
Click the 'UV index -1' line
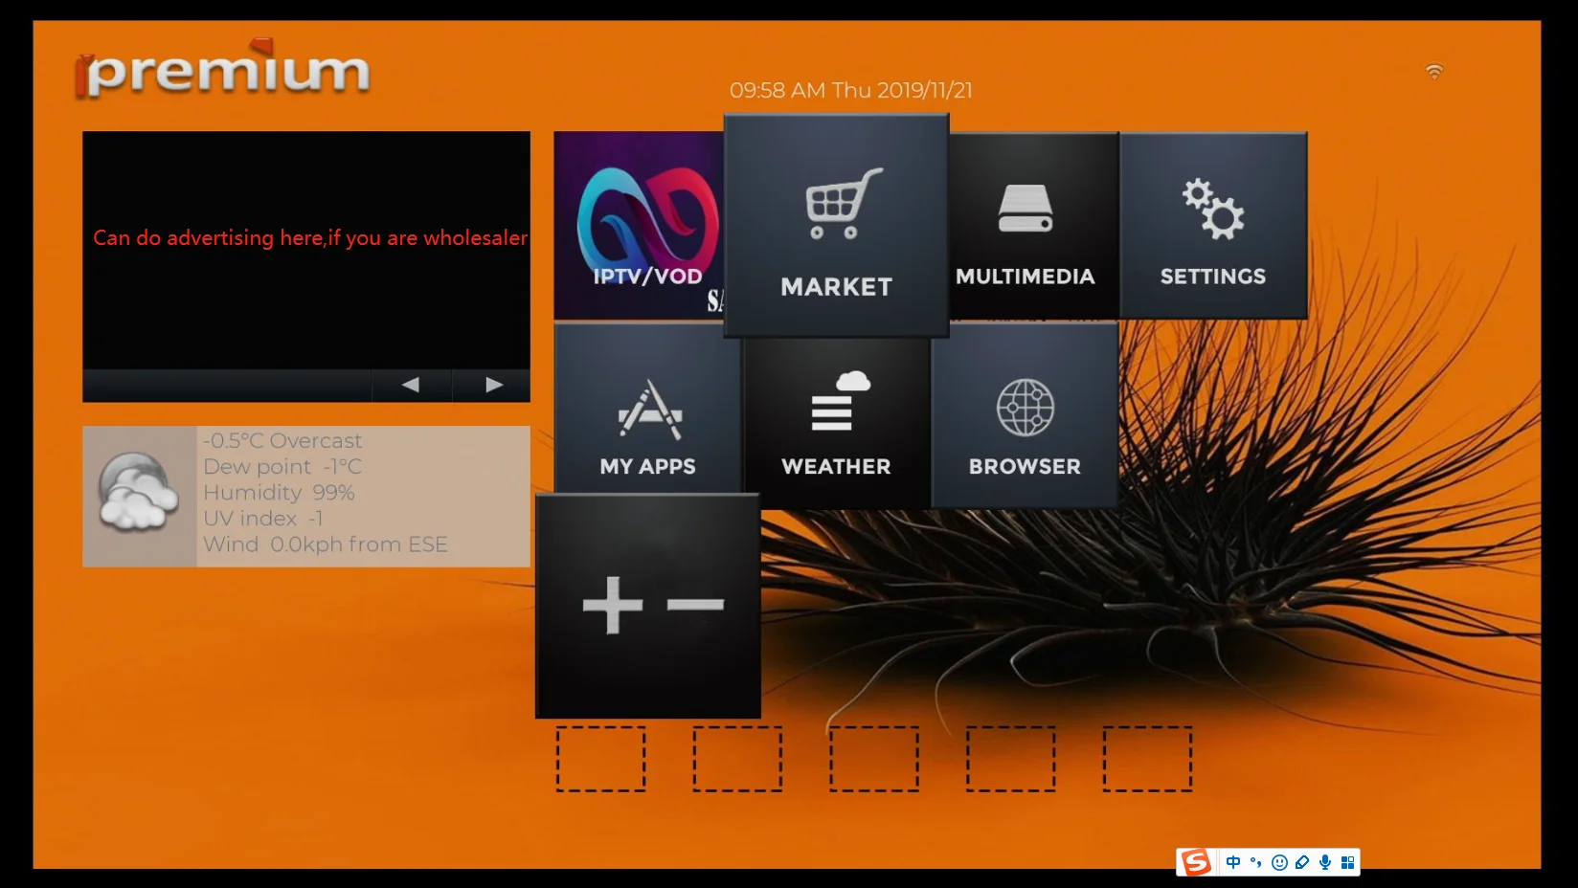point(263,519)
